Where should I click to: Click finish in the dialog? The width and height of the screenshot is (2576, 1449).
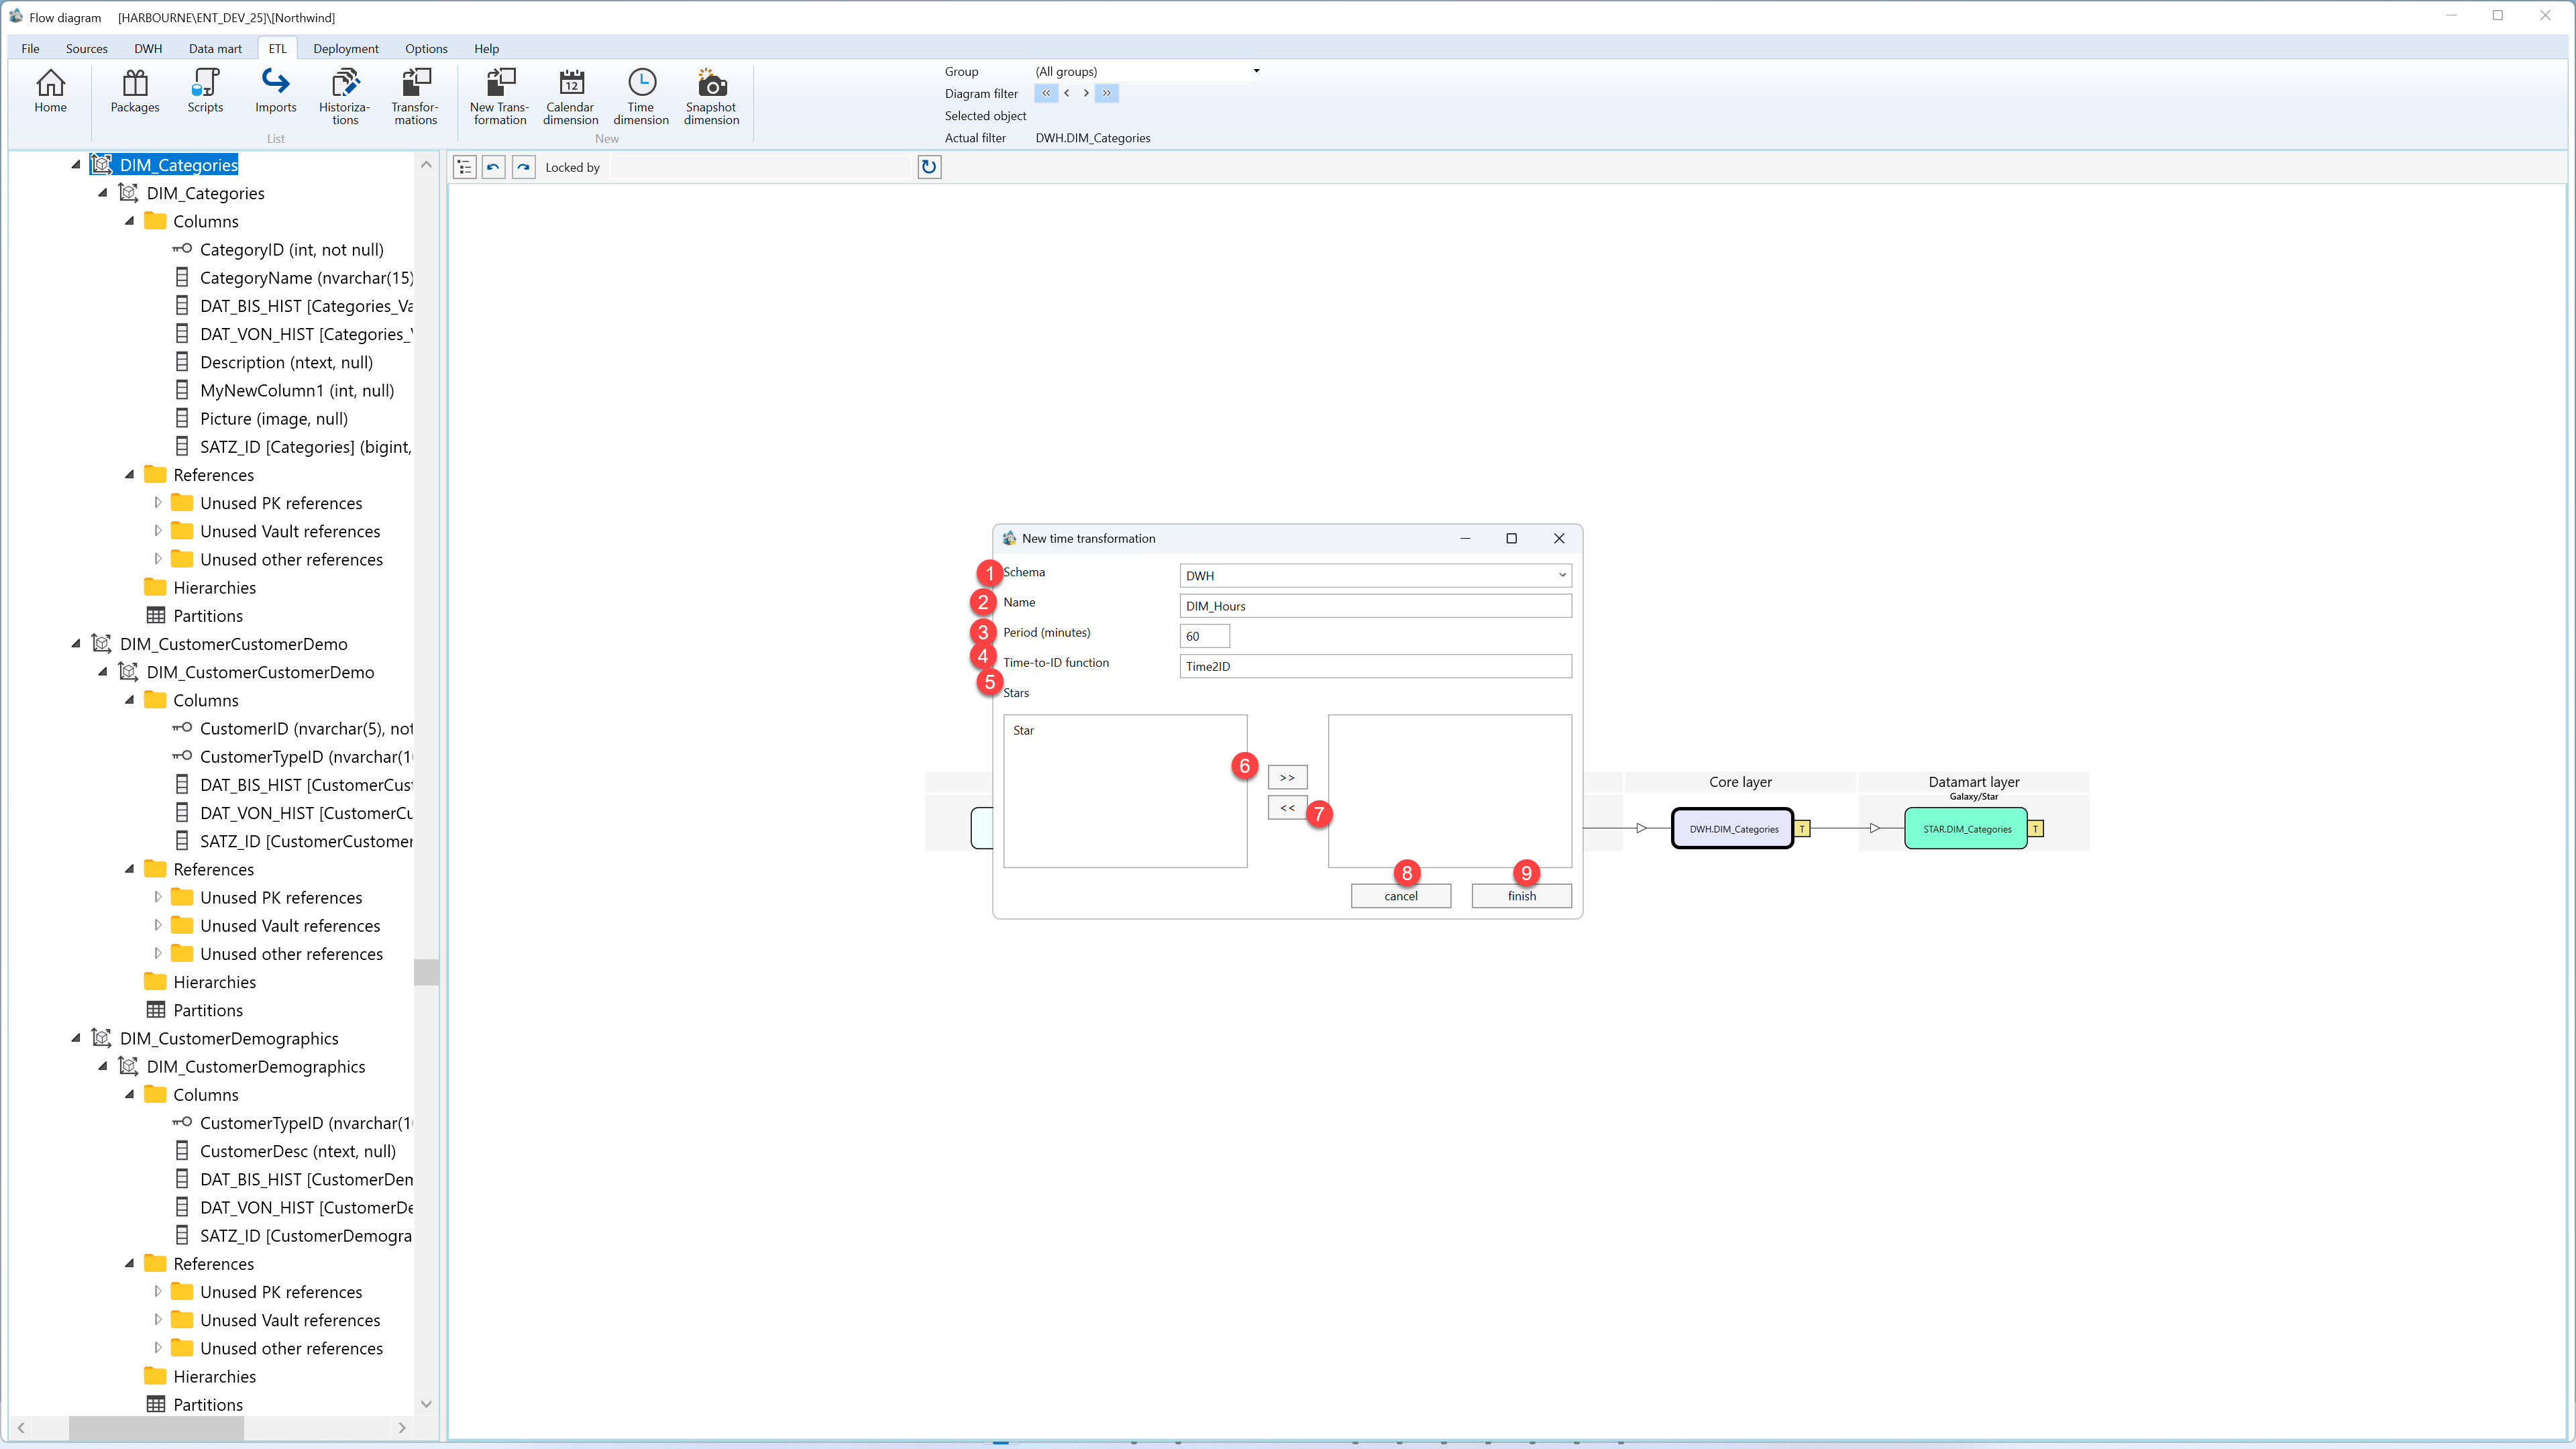pyautogui.click(x=1521, y=896)
